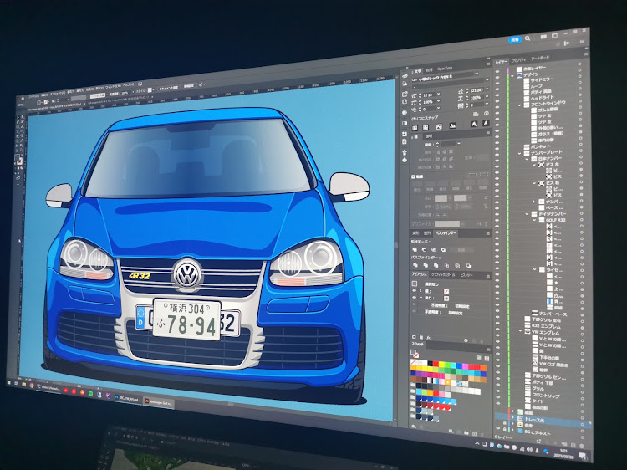Switch to the ヒストリー tab
This screenshot has width=627, height=470.
click(466, 276)
